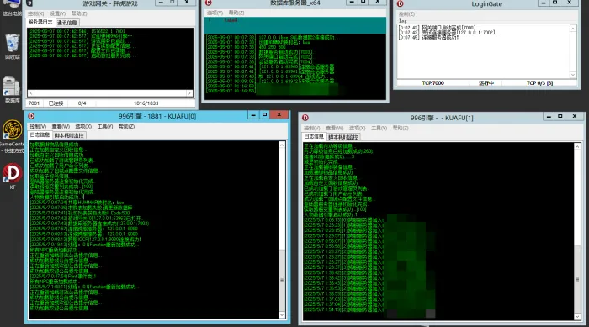Viewport: 589px width, 327px height.
Task: Open 脚本耗时监控 tab in KUAFU[0] window
Action: 69,135
